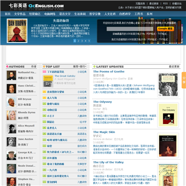Open the RSS link in header
Viewport: 186px width, 186px height.
[x=165, y=4]
